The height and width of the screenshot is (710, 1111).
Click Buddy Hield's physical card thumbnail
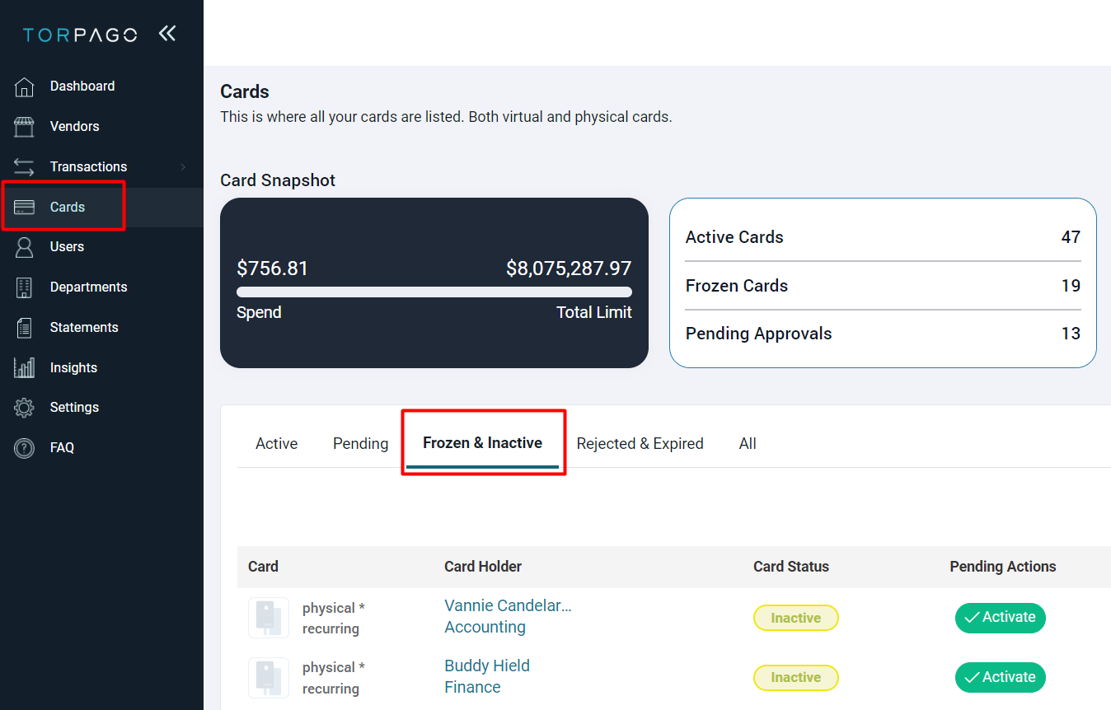click(x=268, y=677)
